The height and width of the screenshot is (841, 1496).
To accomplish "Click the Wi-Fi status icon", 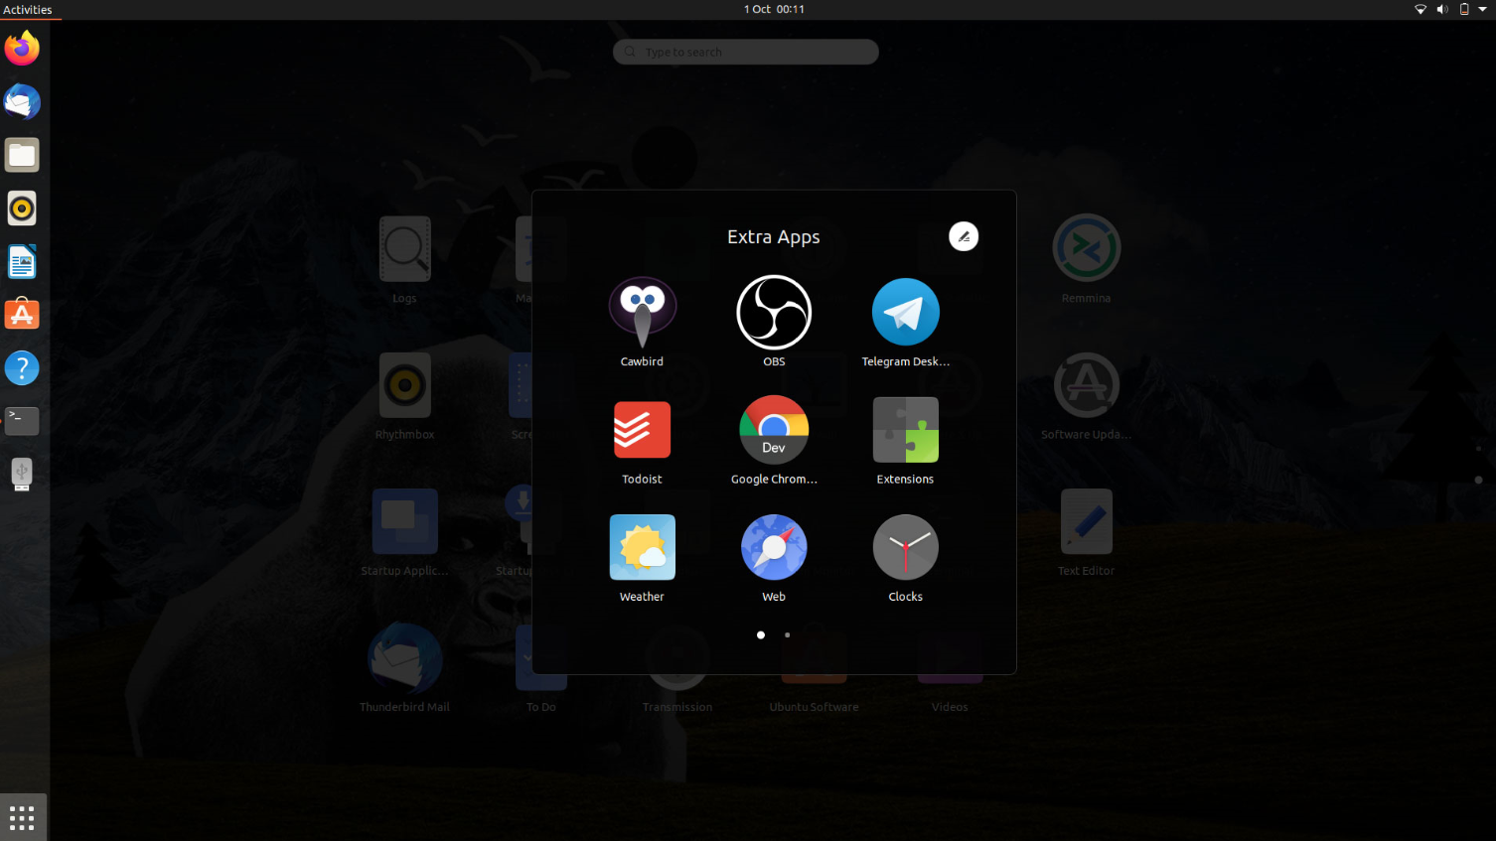I will [x=1421, y=9].
